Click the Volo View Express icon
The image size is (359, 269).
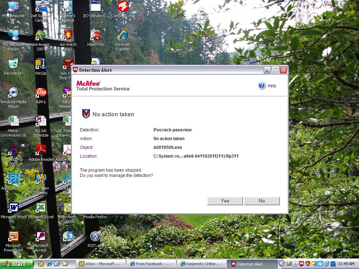[41, 184]
